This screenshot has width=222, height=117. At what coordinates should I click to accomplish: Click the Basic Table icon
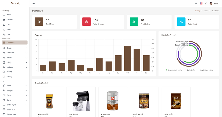pyautogui.click(x=4, y=109)
